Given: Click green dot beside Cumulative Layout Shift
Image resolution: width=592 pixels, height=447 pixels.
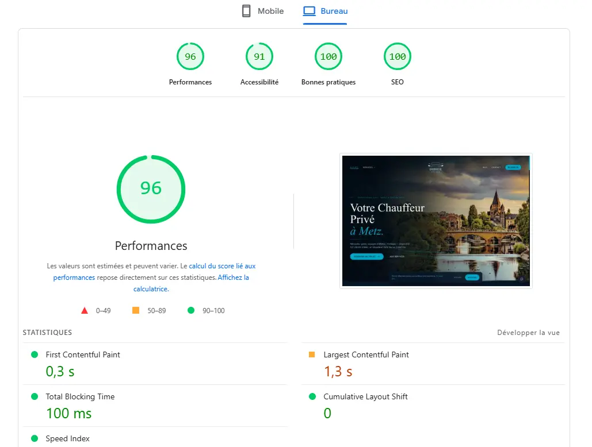Looking at the screenshot, I should [x=312, y=396].
